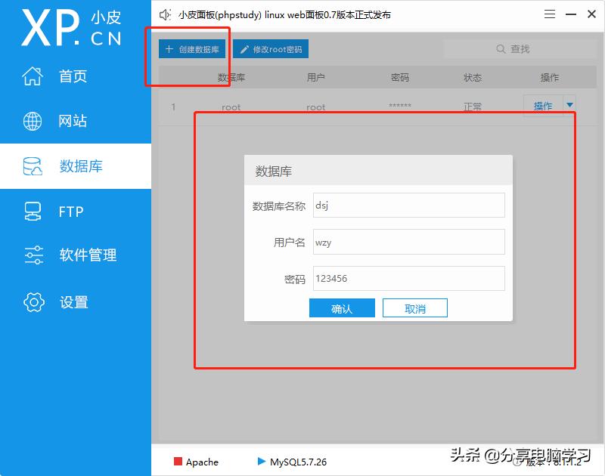Open the FTP panel icon
This screenshot has height=476, width=605.
pos(33,211)
